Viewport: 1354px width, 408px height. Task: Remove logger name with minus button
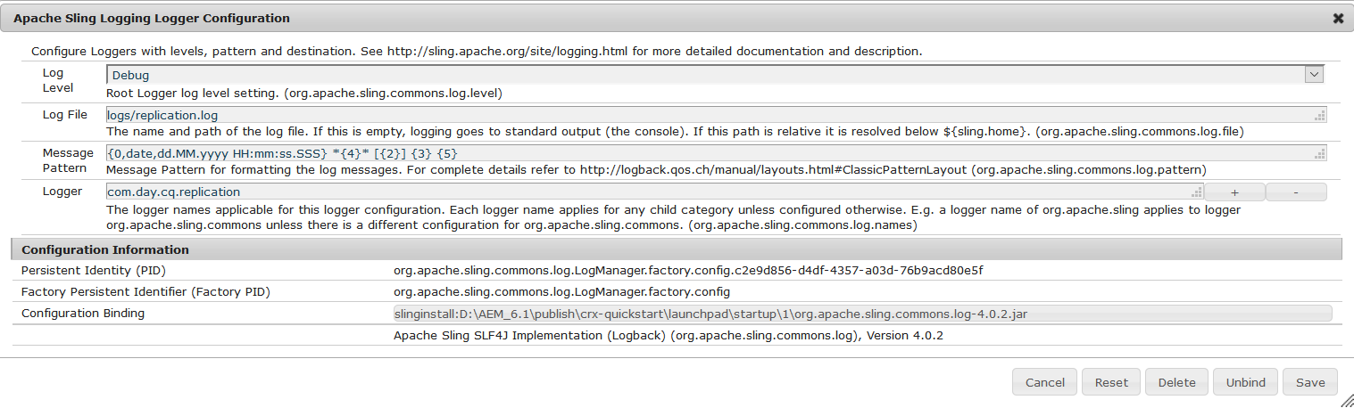click(x=1295, y=192)
